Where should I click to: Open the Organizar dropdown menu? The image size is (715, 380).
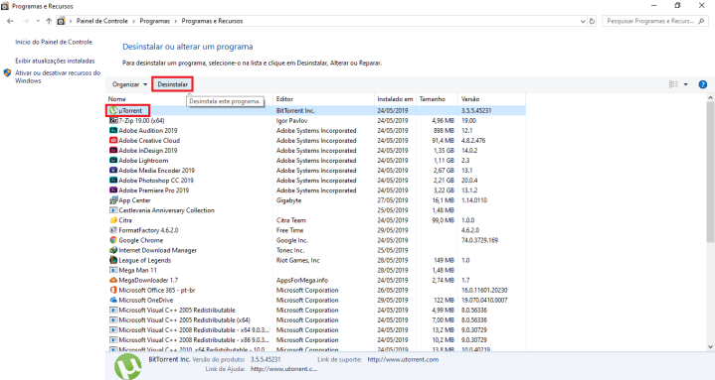(x=130, y=84)
